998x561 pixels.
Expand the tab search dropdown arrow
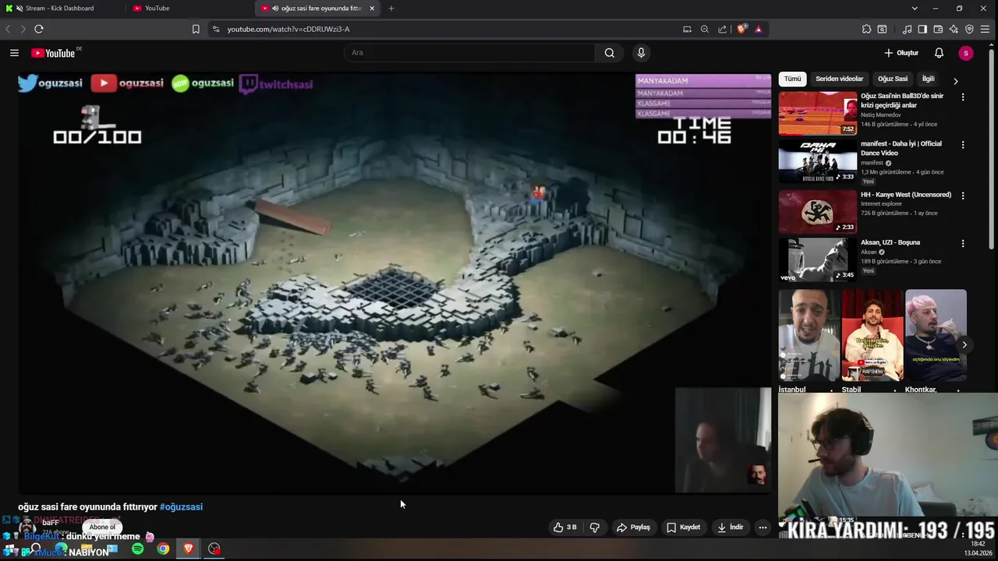pos(915,8)
